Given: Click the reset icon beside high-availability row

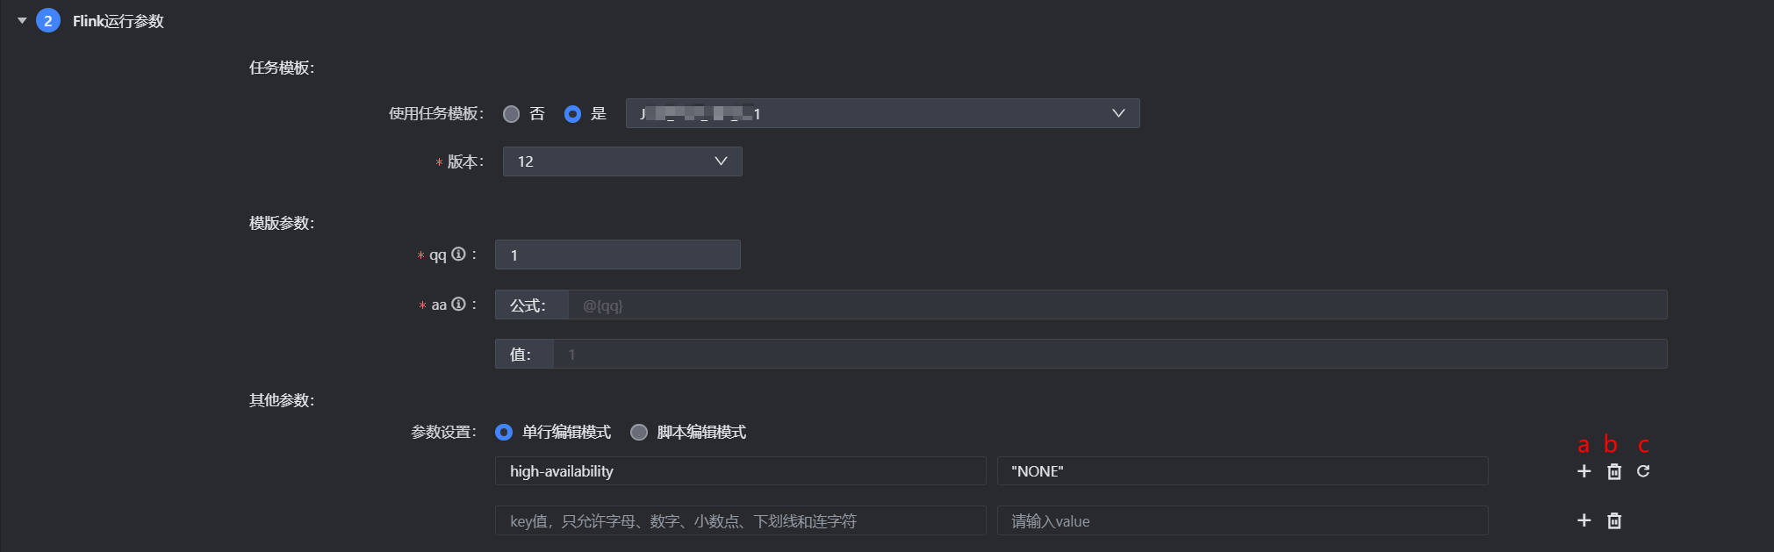Looking at the screenshot, I should [1643, 471].
